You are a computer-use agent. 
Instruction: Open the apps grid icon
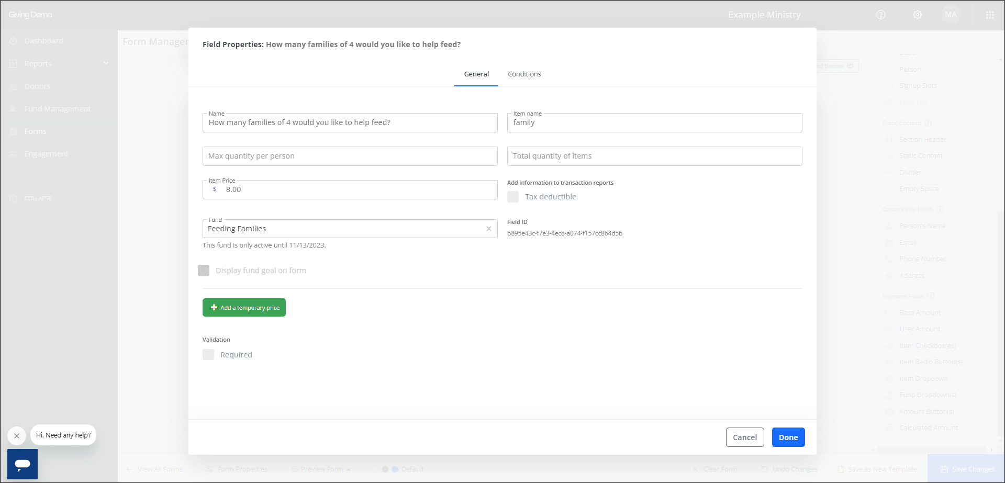coord(990,15)
